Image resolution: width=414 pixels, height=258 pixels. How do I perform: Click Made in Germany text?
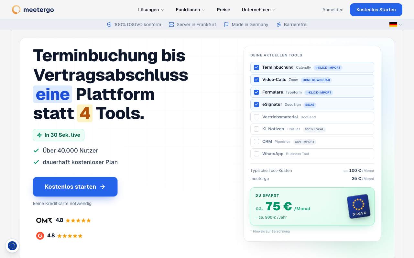click(x=250, y=25)
